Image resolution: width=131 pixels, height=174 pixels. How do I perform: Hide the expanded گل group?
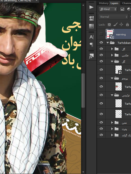pos(101,61)
